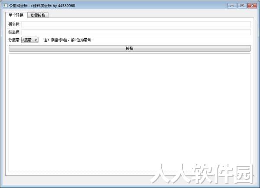Close the coordinate converter window
The image size is (260, 188).
(x=252, y=6)
